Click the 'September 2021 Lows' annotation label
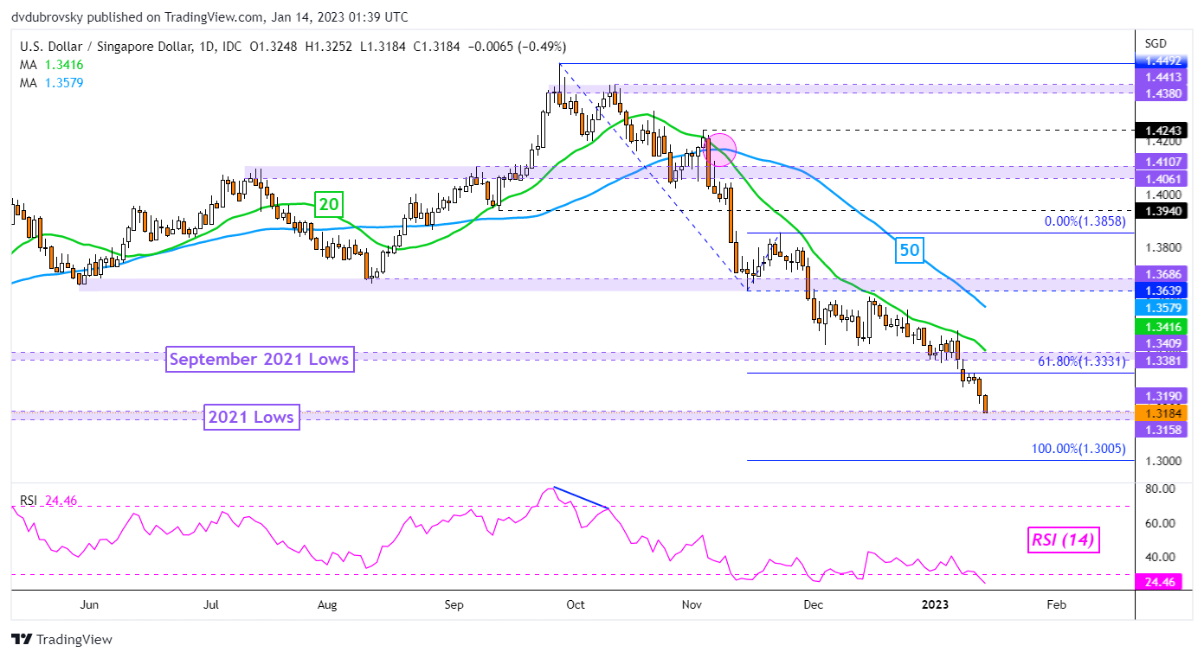The width and height of the screenshot is (1204, 658). tap(260, 359)
